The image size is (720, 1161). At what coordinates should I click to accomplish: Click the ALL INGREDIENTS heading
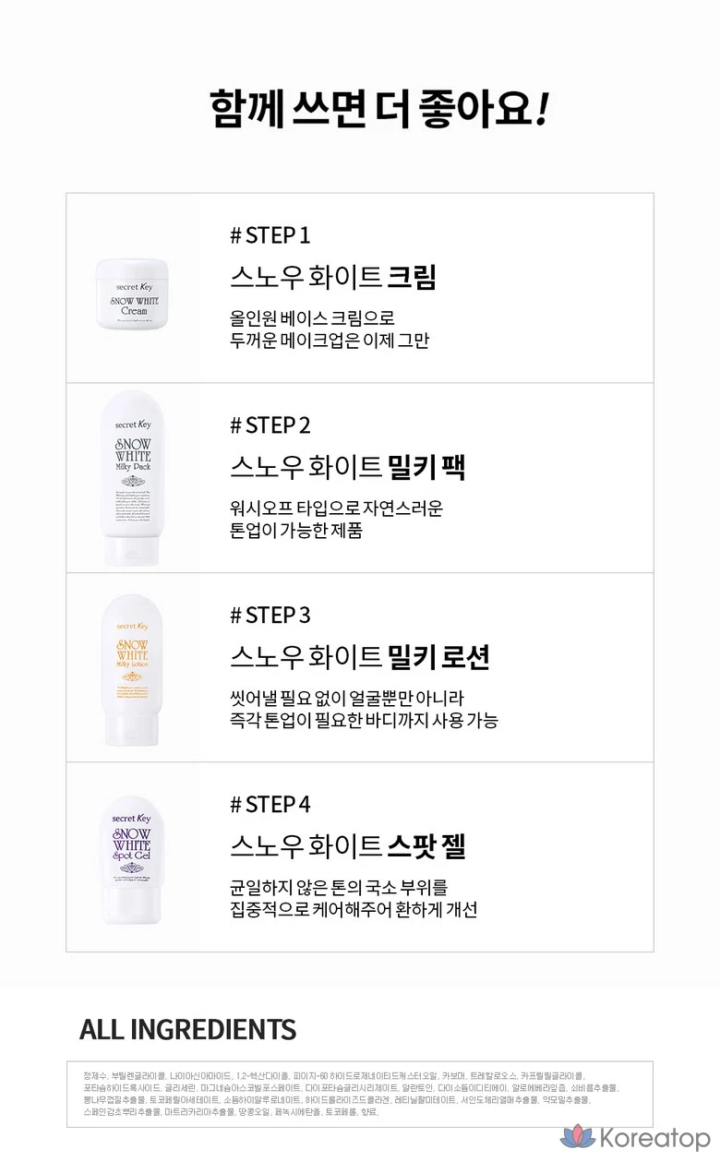tap(187, 1030)
